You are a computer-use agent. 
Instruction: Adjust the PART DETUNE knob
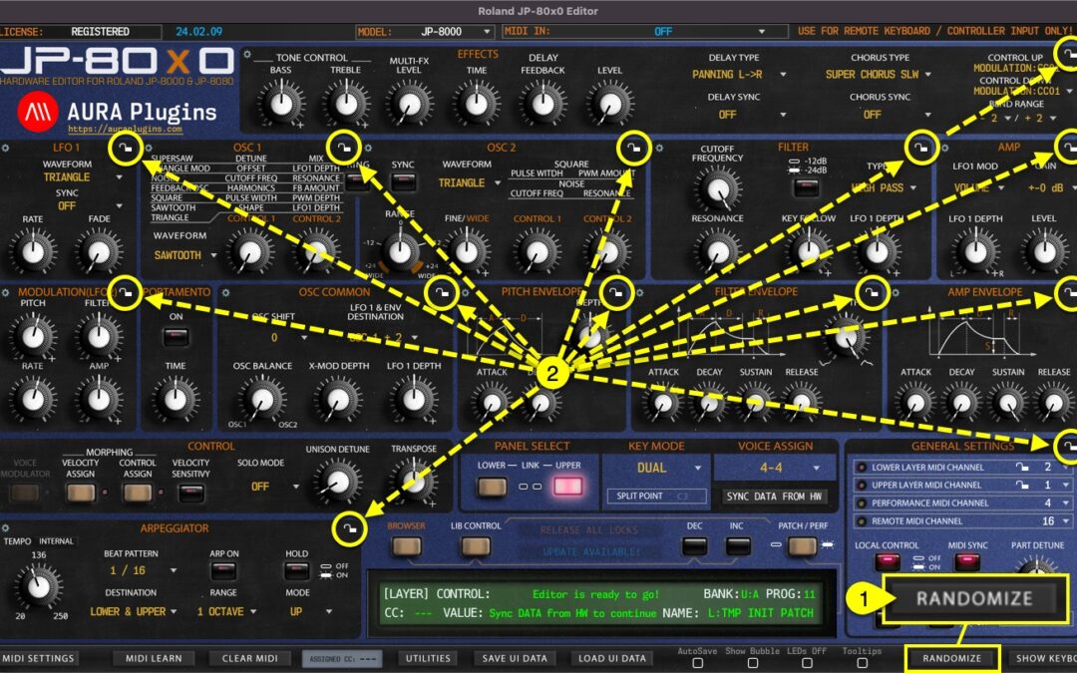(1035, 570)
